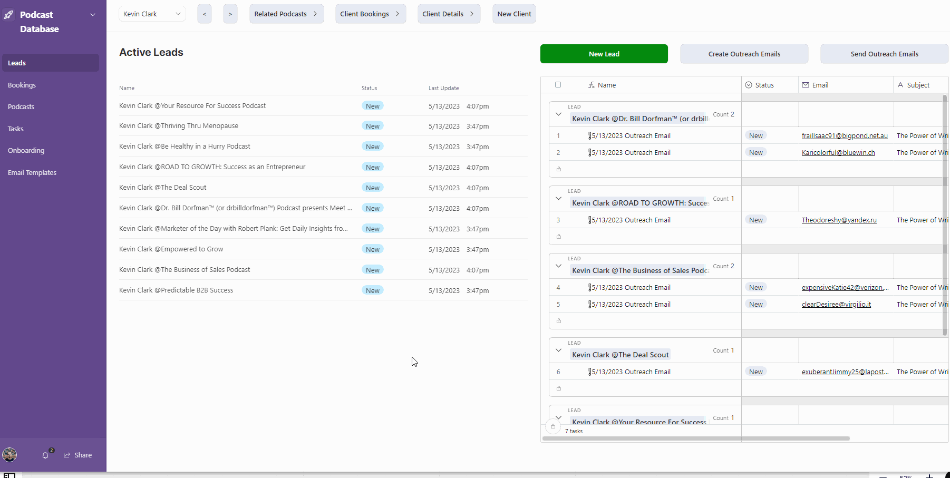
Task: Open the notifications bell icon
Action: pyautogui.click(x=45, y=455)
